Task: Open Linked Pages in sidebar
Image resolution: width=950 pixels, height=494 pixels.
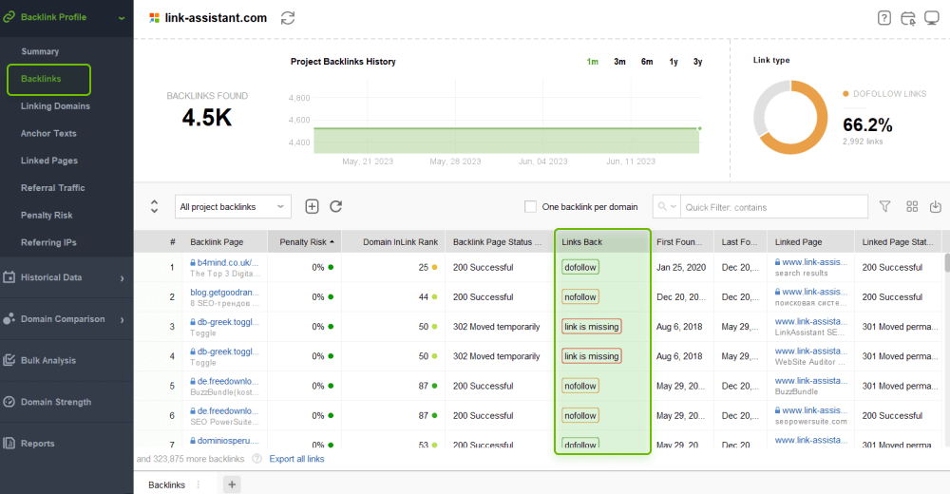Action: (x=49, y=161)
